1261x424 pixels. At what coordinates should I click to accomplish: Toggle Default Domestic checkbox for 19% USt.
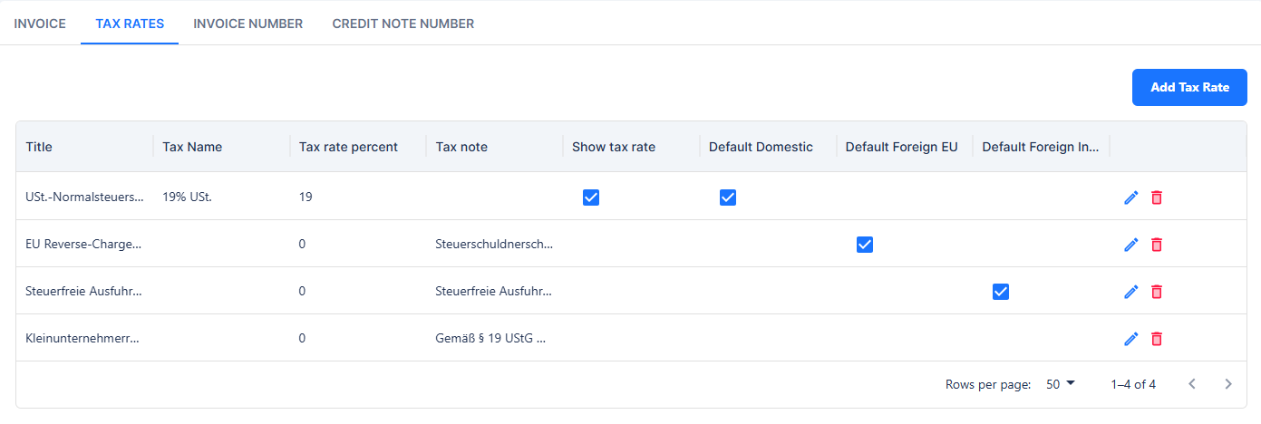coord(728,198)
